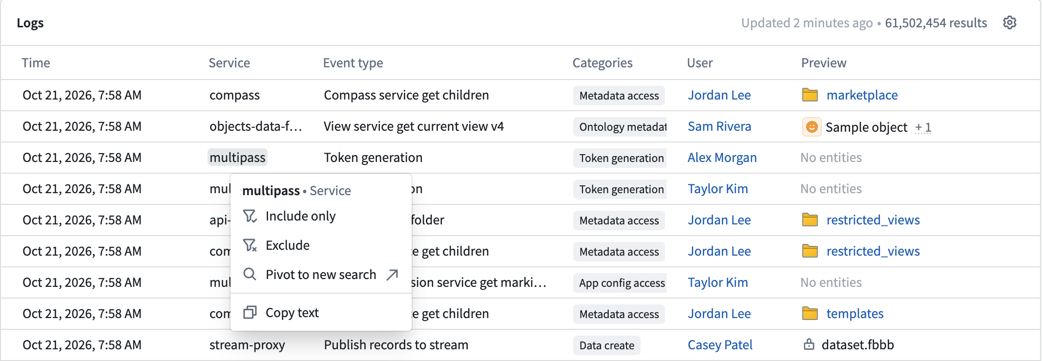This screenshot has height=361, width=1042.
Task: Click the templates folder icon
Action: click(x=810, y=313)
